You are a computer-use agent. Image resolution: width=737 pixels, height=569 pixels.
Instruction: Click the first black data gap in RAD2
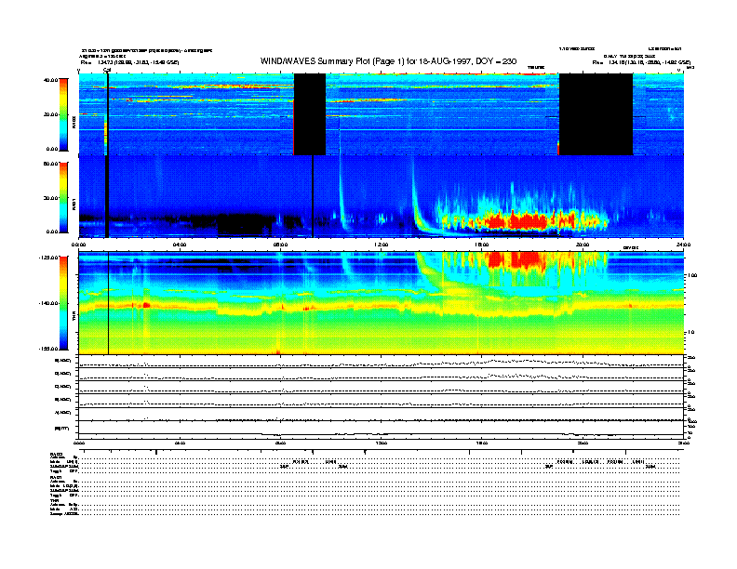[x=310, y=114]
